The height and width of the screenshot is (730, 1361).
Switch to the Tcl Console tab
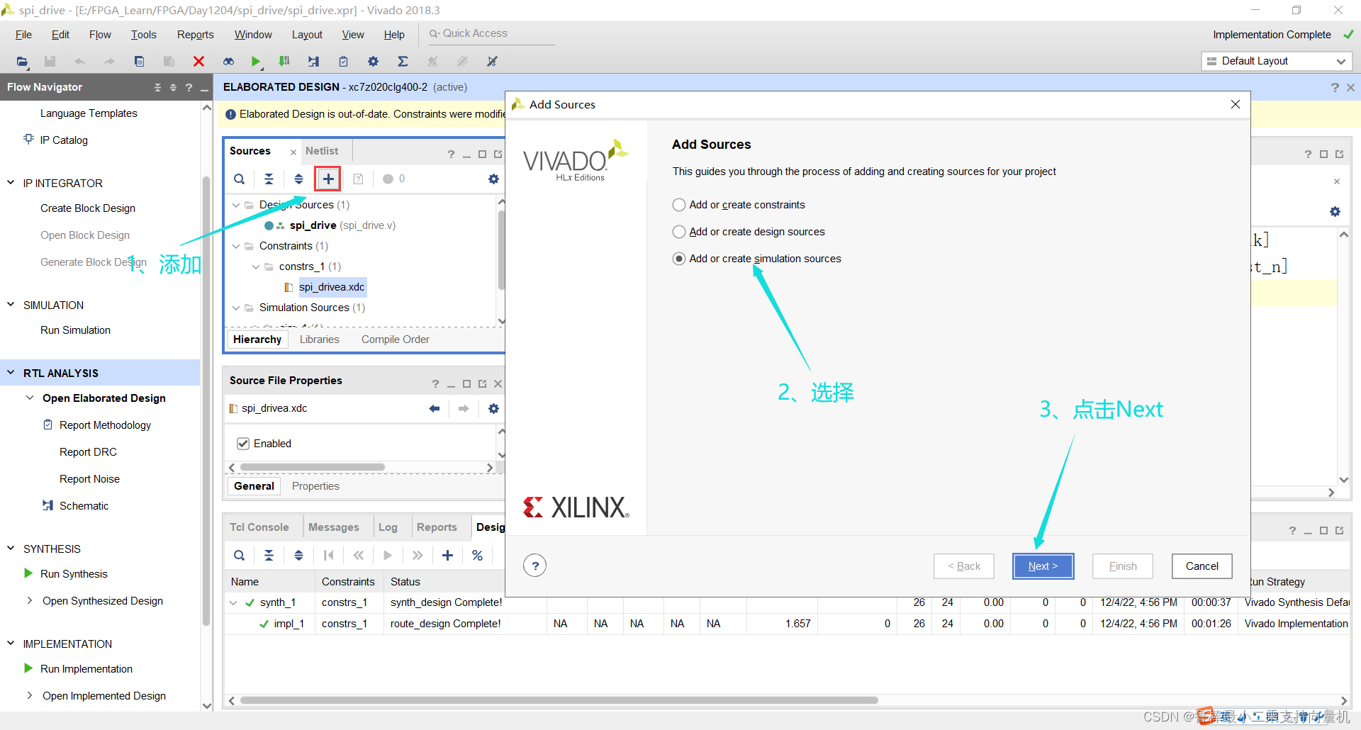(x=259, y=527)
